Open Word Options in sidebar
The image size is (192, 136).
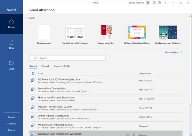coord(12,130)
